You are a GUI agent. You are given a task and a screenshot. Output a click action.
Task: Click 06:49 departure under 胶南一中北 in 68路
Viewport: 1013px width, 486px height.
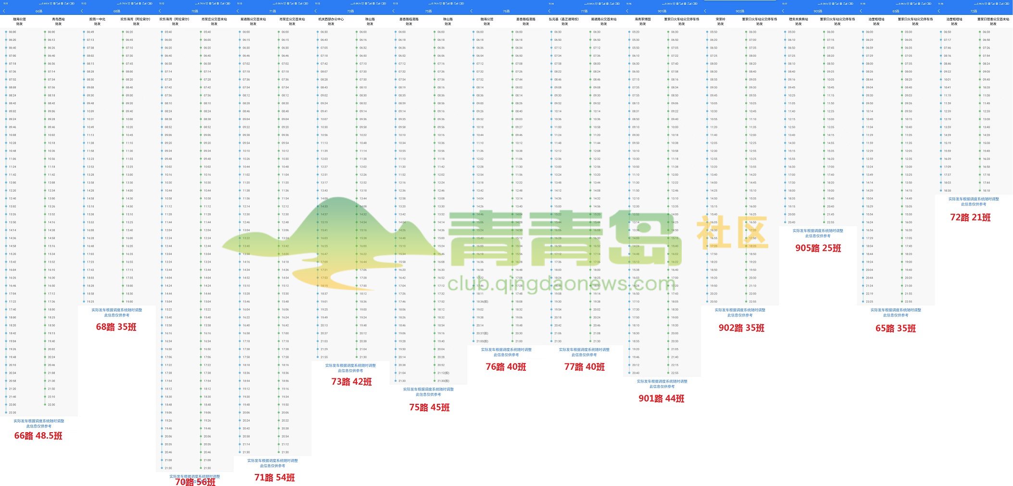pyautogui.click(x=90, y=32)
